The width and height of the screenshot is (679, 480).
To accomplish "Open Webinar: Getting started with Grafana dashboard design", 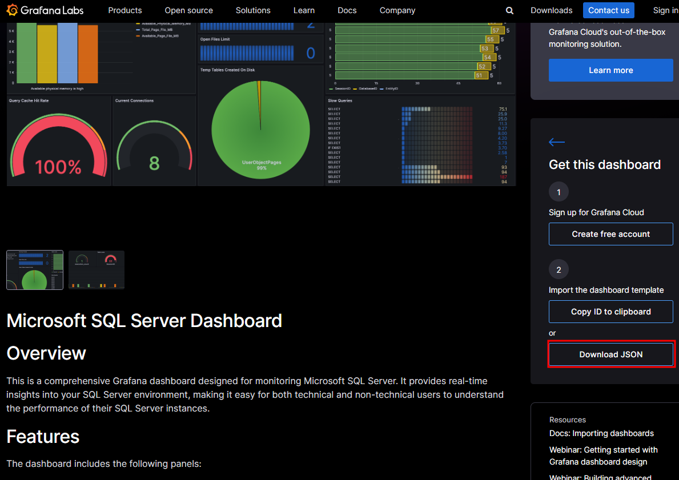I will point(603,456).
